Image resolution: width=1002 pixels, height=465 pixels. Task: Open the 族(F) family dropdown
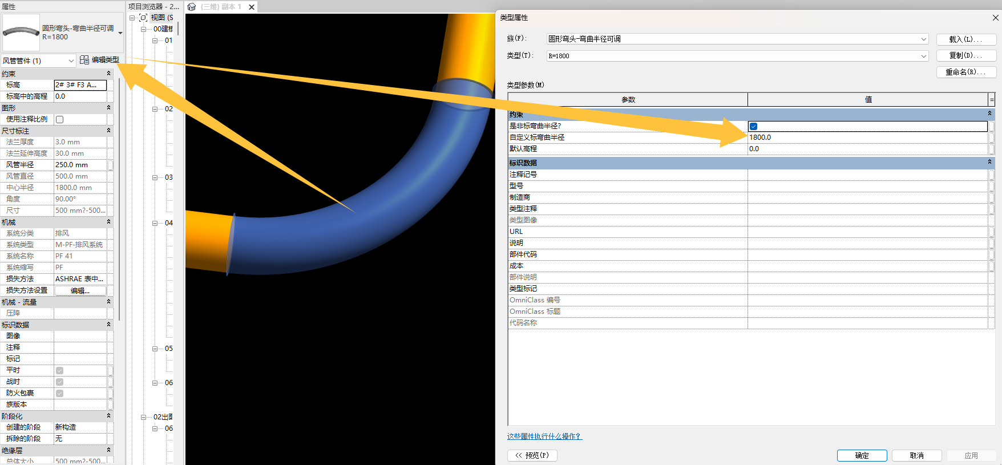923,39
